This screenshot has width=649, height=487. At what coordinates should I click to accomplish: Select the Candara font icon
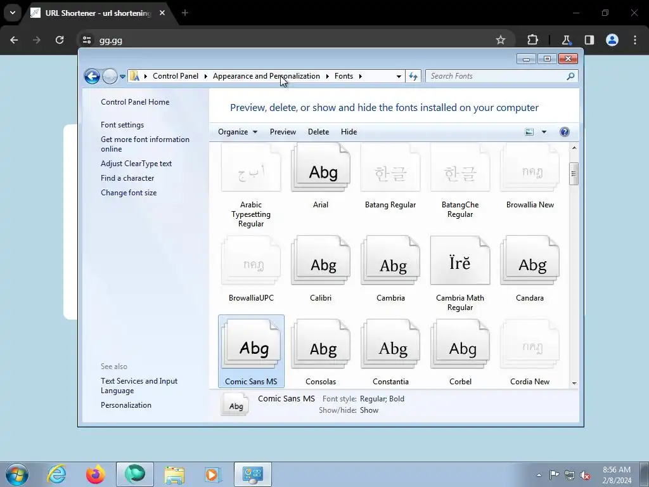click(530, 260)
